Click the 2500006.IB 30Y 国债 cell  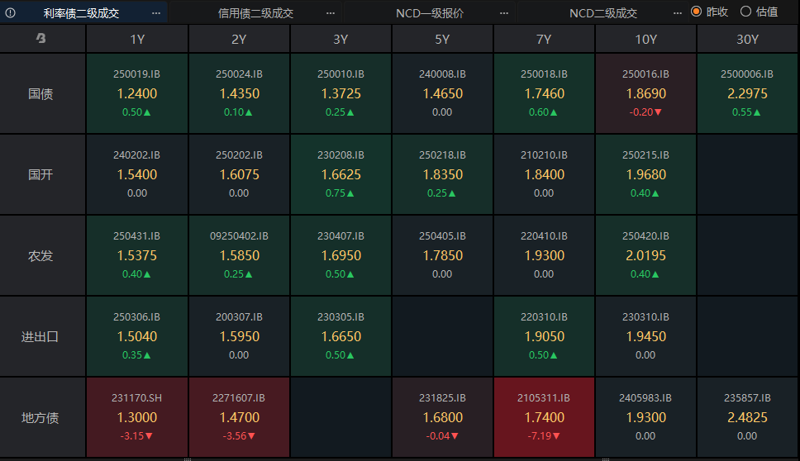[747, 93]
